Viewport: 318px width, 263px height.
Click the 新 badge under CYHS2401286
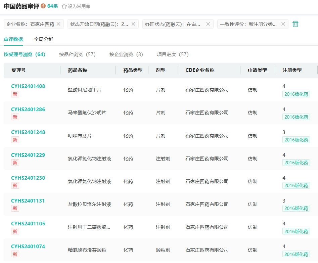click(15, 117)
